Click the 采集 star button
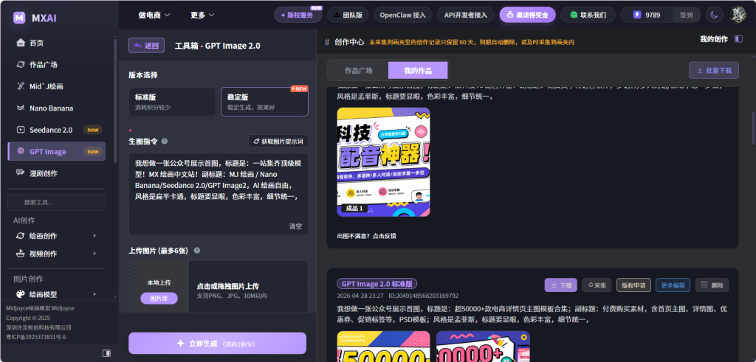This screenshot has width=756, height=362. [597, 285]
